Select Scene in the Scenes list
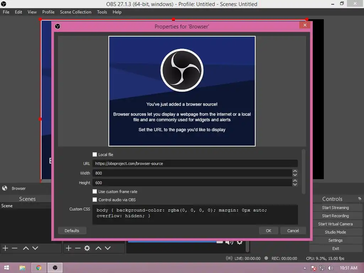This screenshot has height=273, width=364. point(26,206)
